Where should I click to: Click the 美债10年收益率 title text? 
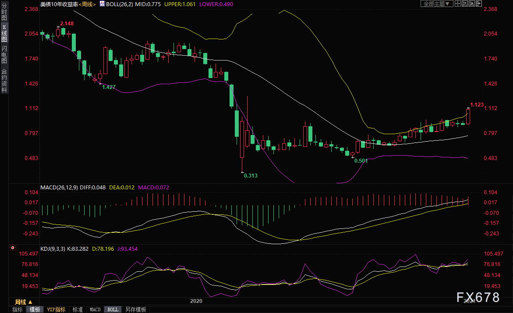tap(59, 4)
